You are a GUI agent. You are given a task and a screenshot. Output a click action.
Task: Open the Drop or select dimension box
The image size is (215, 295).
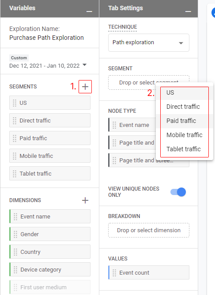pos(148,230)
